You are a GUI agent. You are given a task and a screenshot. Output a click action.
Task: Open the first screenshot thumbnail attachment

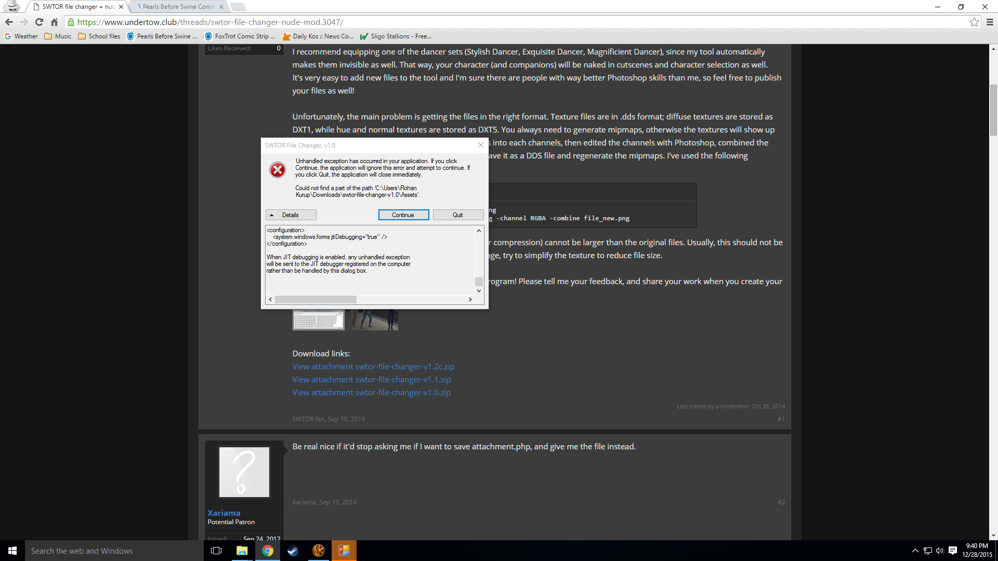[318, 320]
